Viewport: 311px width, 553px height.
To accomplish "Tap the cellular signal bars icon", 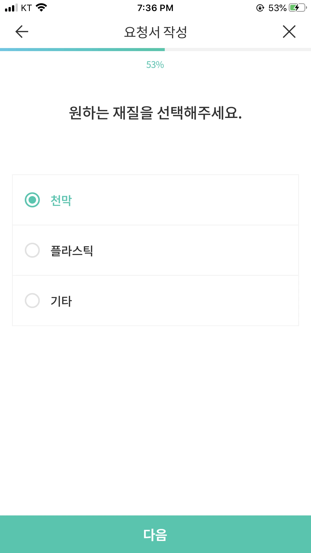I will coord(11,8).
